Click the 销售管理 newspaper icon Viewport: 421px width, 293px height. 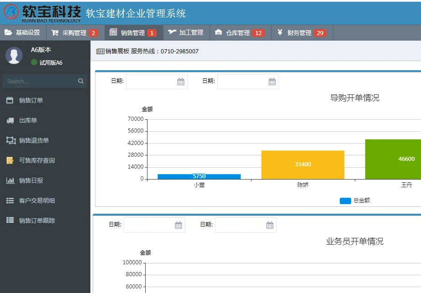point(113,32)
